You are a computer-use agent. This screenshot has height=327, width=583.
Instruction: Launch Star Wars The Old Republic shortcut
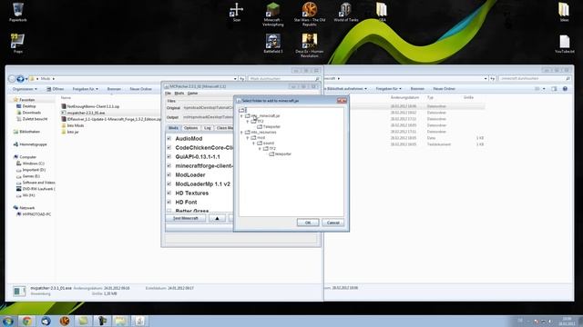pyautogui.click(x=310, y=15)
